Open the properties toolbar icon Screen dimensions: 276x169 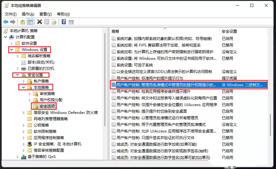pos(47,22)
